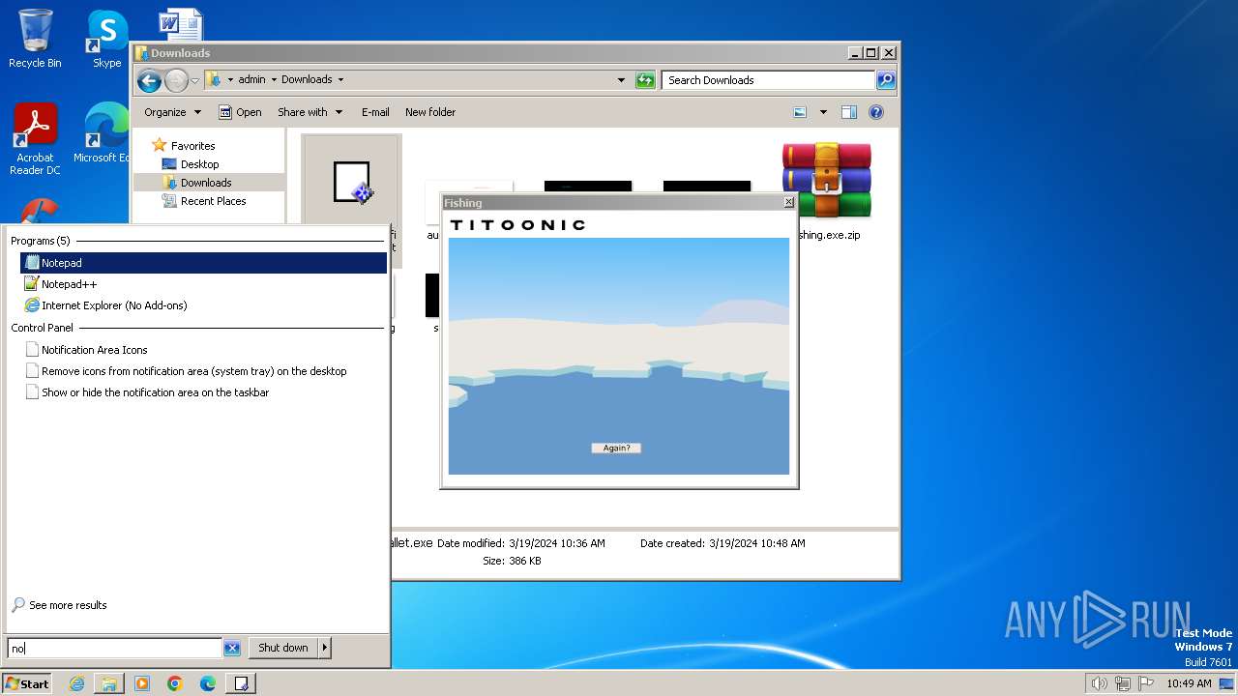Go back in Downloads window

(x=149, y=80)
